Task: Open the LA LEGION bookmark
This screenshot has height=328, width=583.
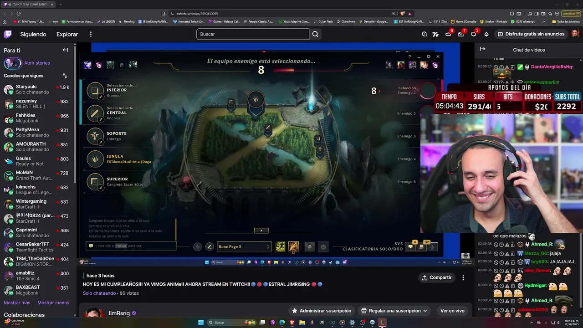Action: click(106, 21)
